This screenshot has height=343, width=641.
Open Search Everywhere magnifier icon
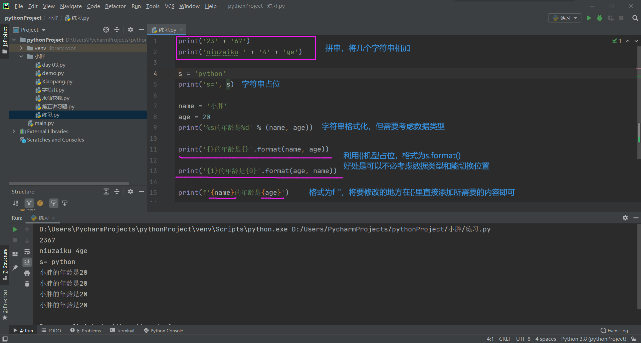[635, 18]
